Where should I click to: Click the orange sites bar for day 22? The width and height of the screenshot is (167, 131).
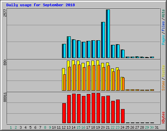[x=114, y=81]
